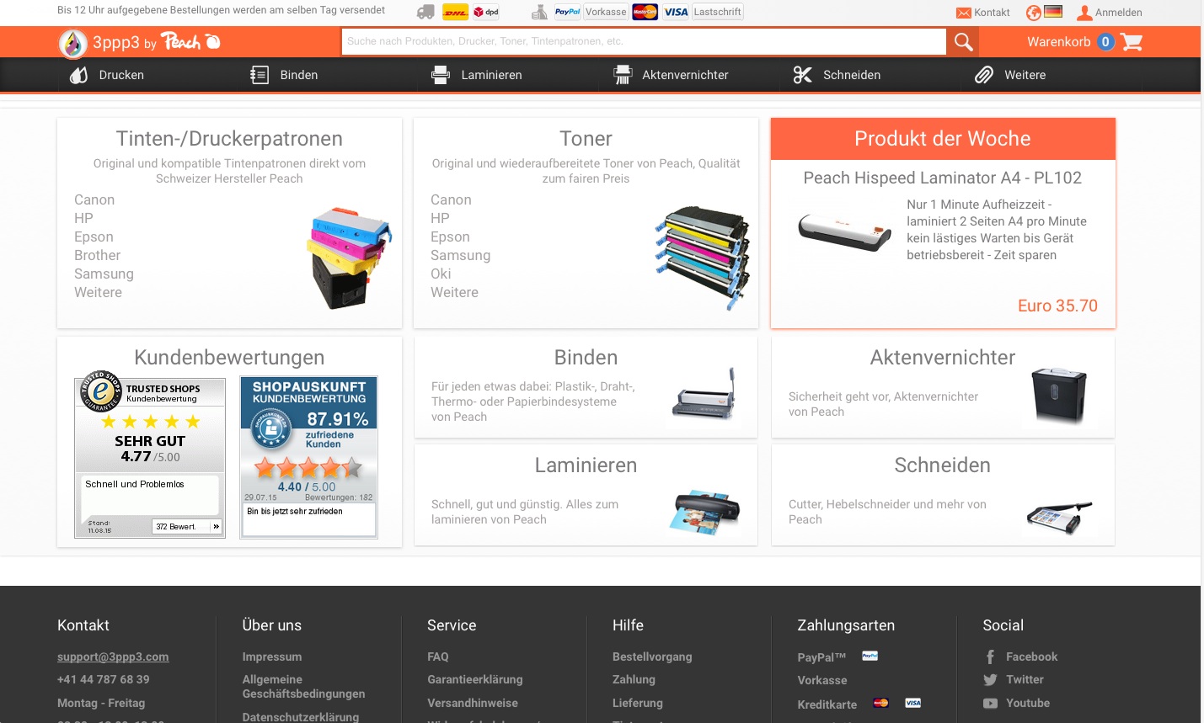Open the Garantieerklärung link
This screenshot has height=723, width=1204.
pos(475,679)
